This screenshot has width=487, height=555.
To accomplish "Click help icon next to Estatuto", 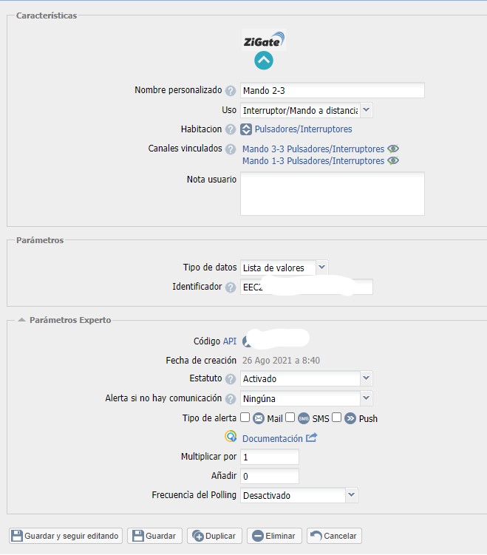I will [231, 379].
